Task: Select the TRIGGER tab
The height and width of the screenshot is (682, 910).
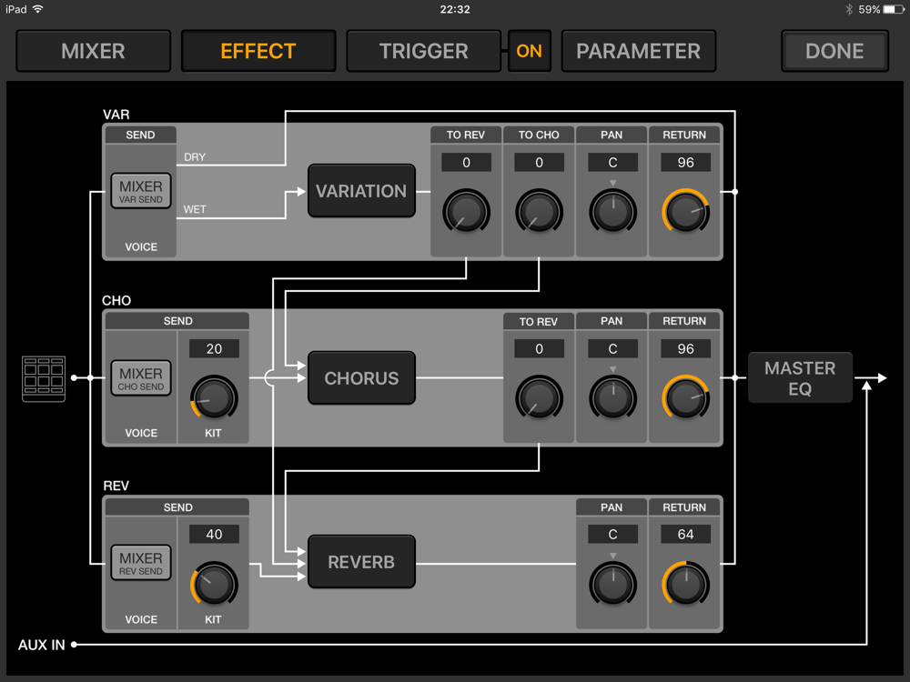Action: (424, 51)
